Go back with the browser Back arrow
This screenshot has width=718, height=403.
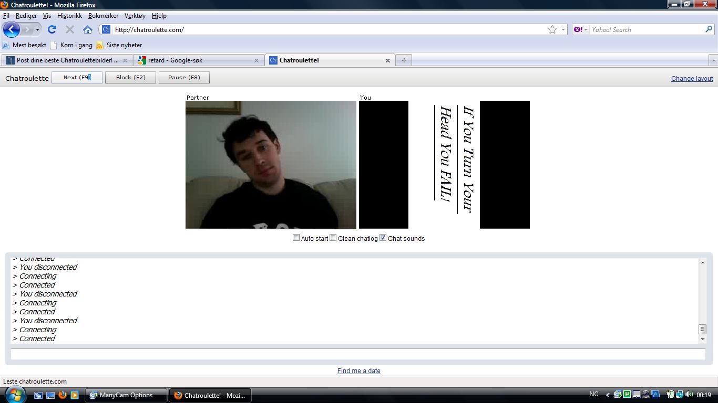pyautogui.click(x=12, y=29)
